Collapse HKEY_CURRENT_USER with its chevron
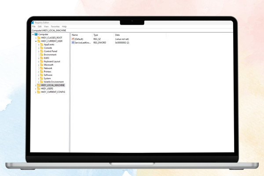The image size is (264, 176). pos(36,41)
